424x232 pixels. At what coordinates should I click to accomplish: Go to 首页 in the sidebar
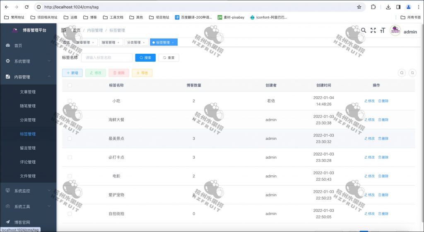[28, 45]
